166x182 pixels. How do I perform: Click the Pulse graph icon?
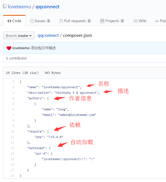(157, 21)
